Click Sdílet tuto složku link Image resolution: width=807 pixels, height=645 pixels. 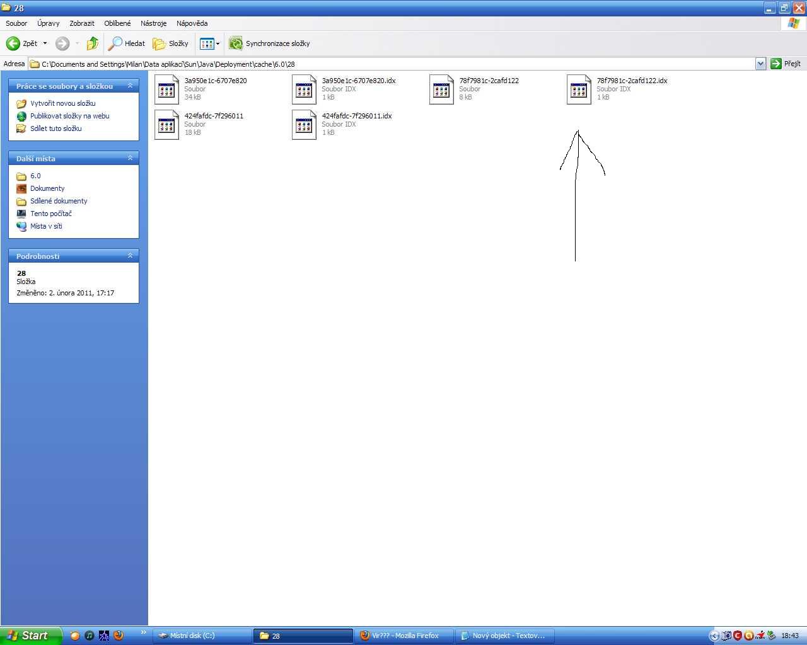56,128
